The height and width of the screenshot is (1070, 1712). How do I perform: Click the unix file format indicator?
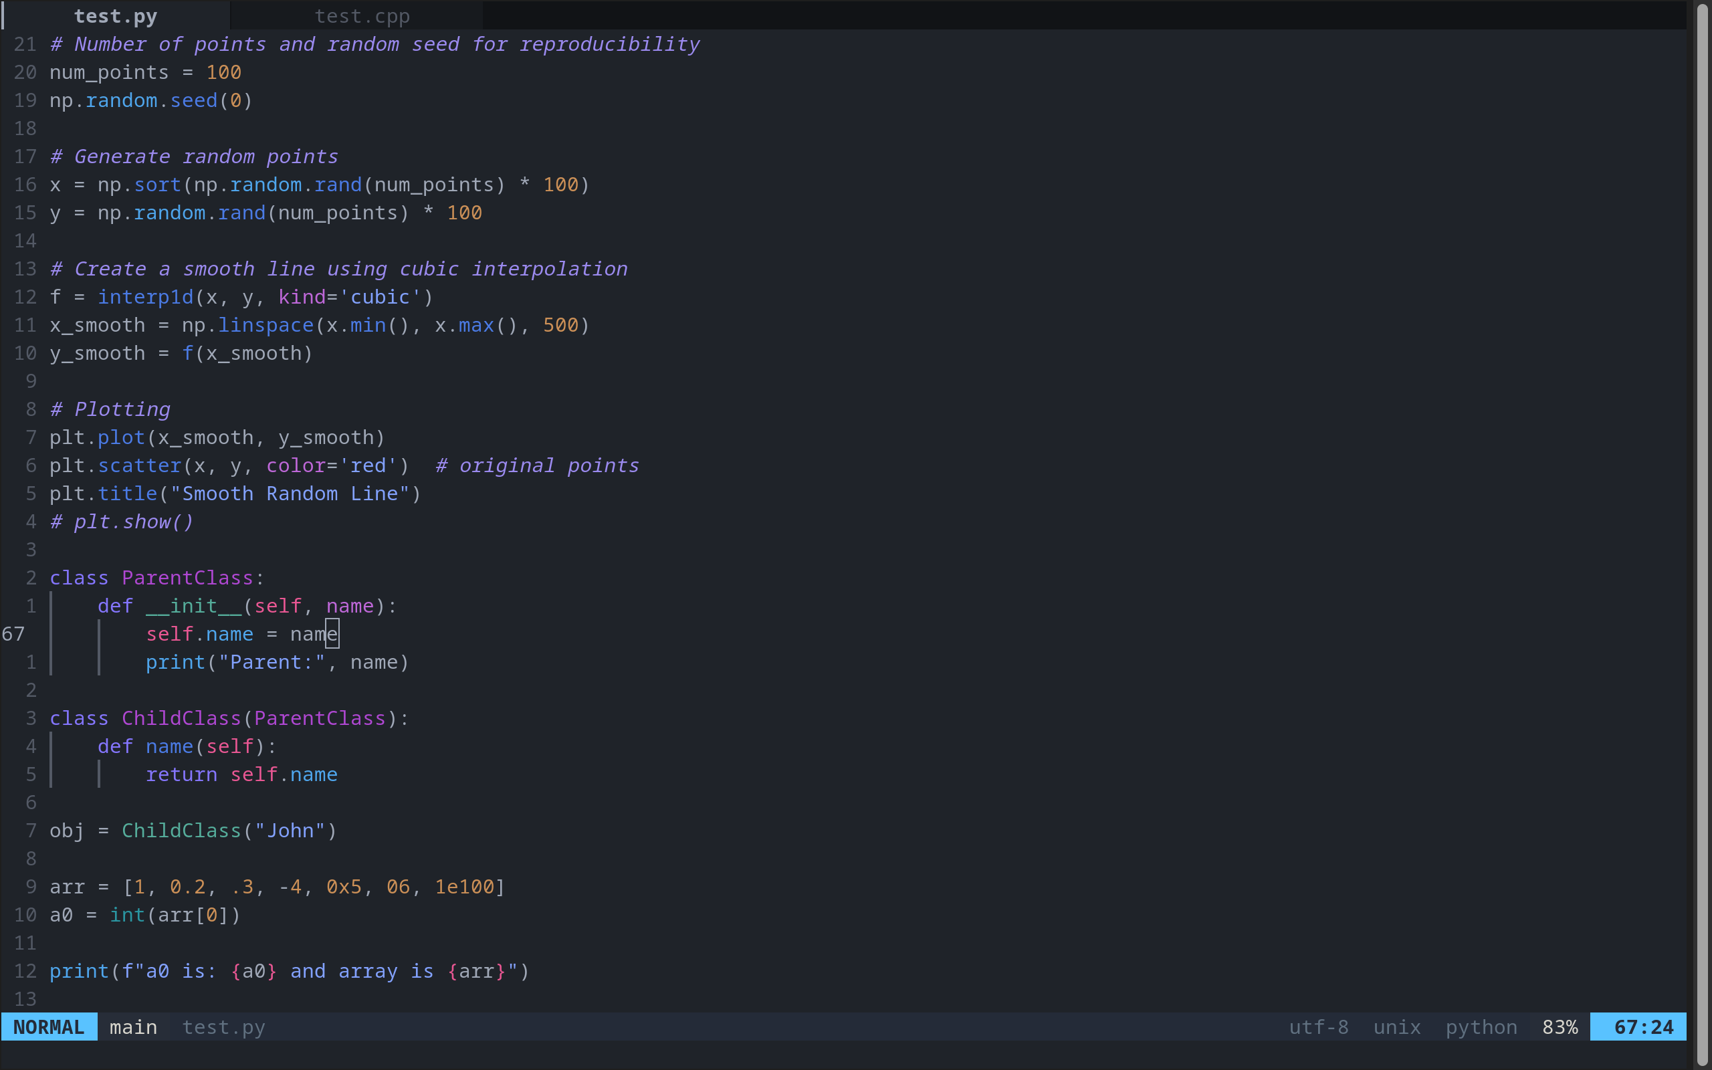(x=1396, y=1027)
